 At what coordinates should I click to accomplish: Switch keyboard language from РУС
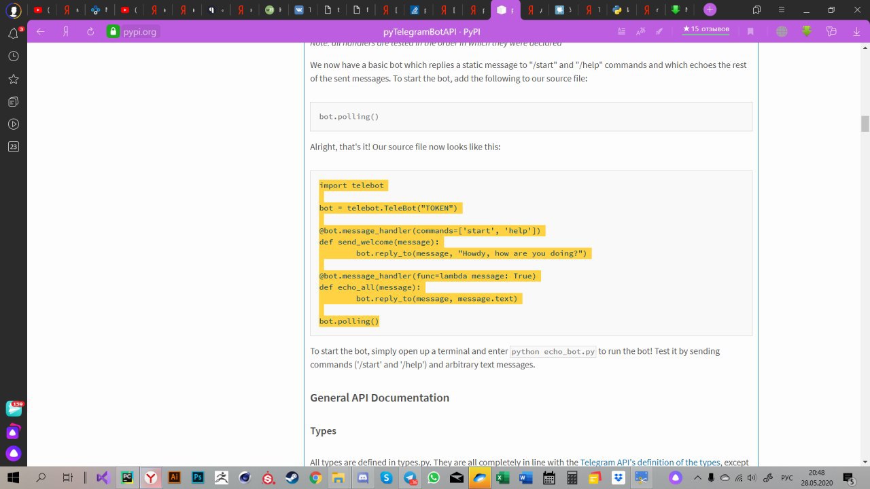786,477
